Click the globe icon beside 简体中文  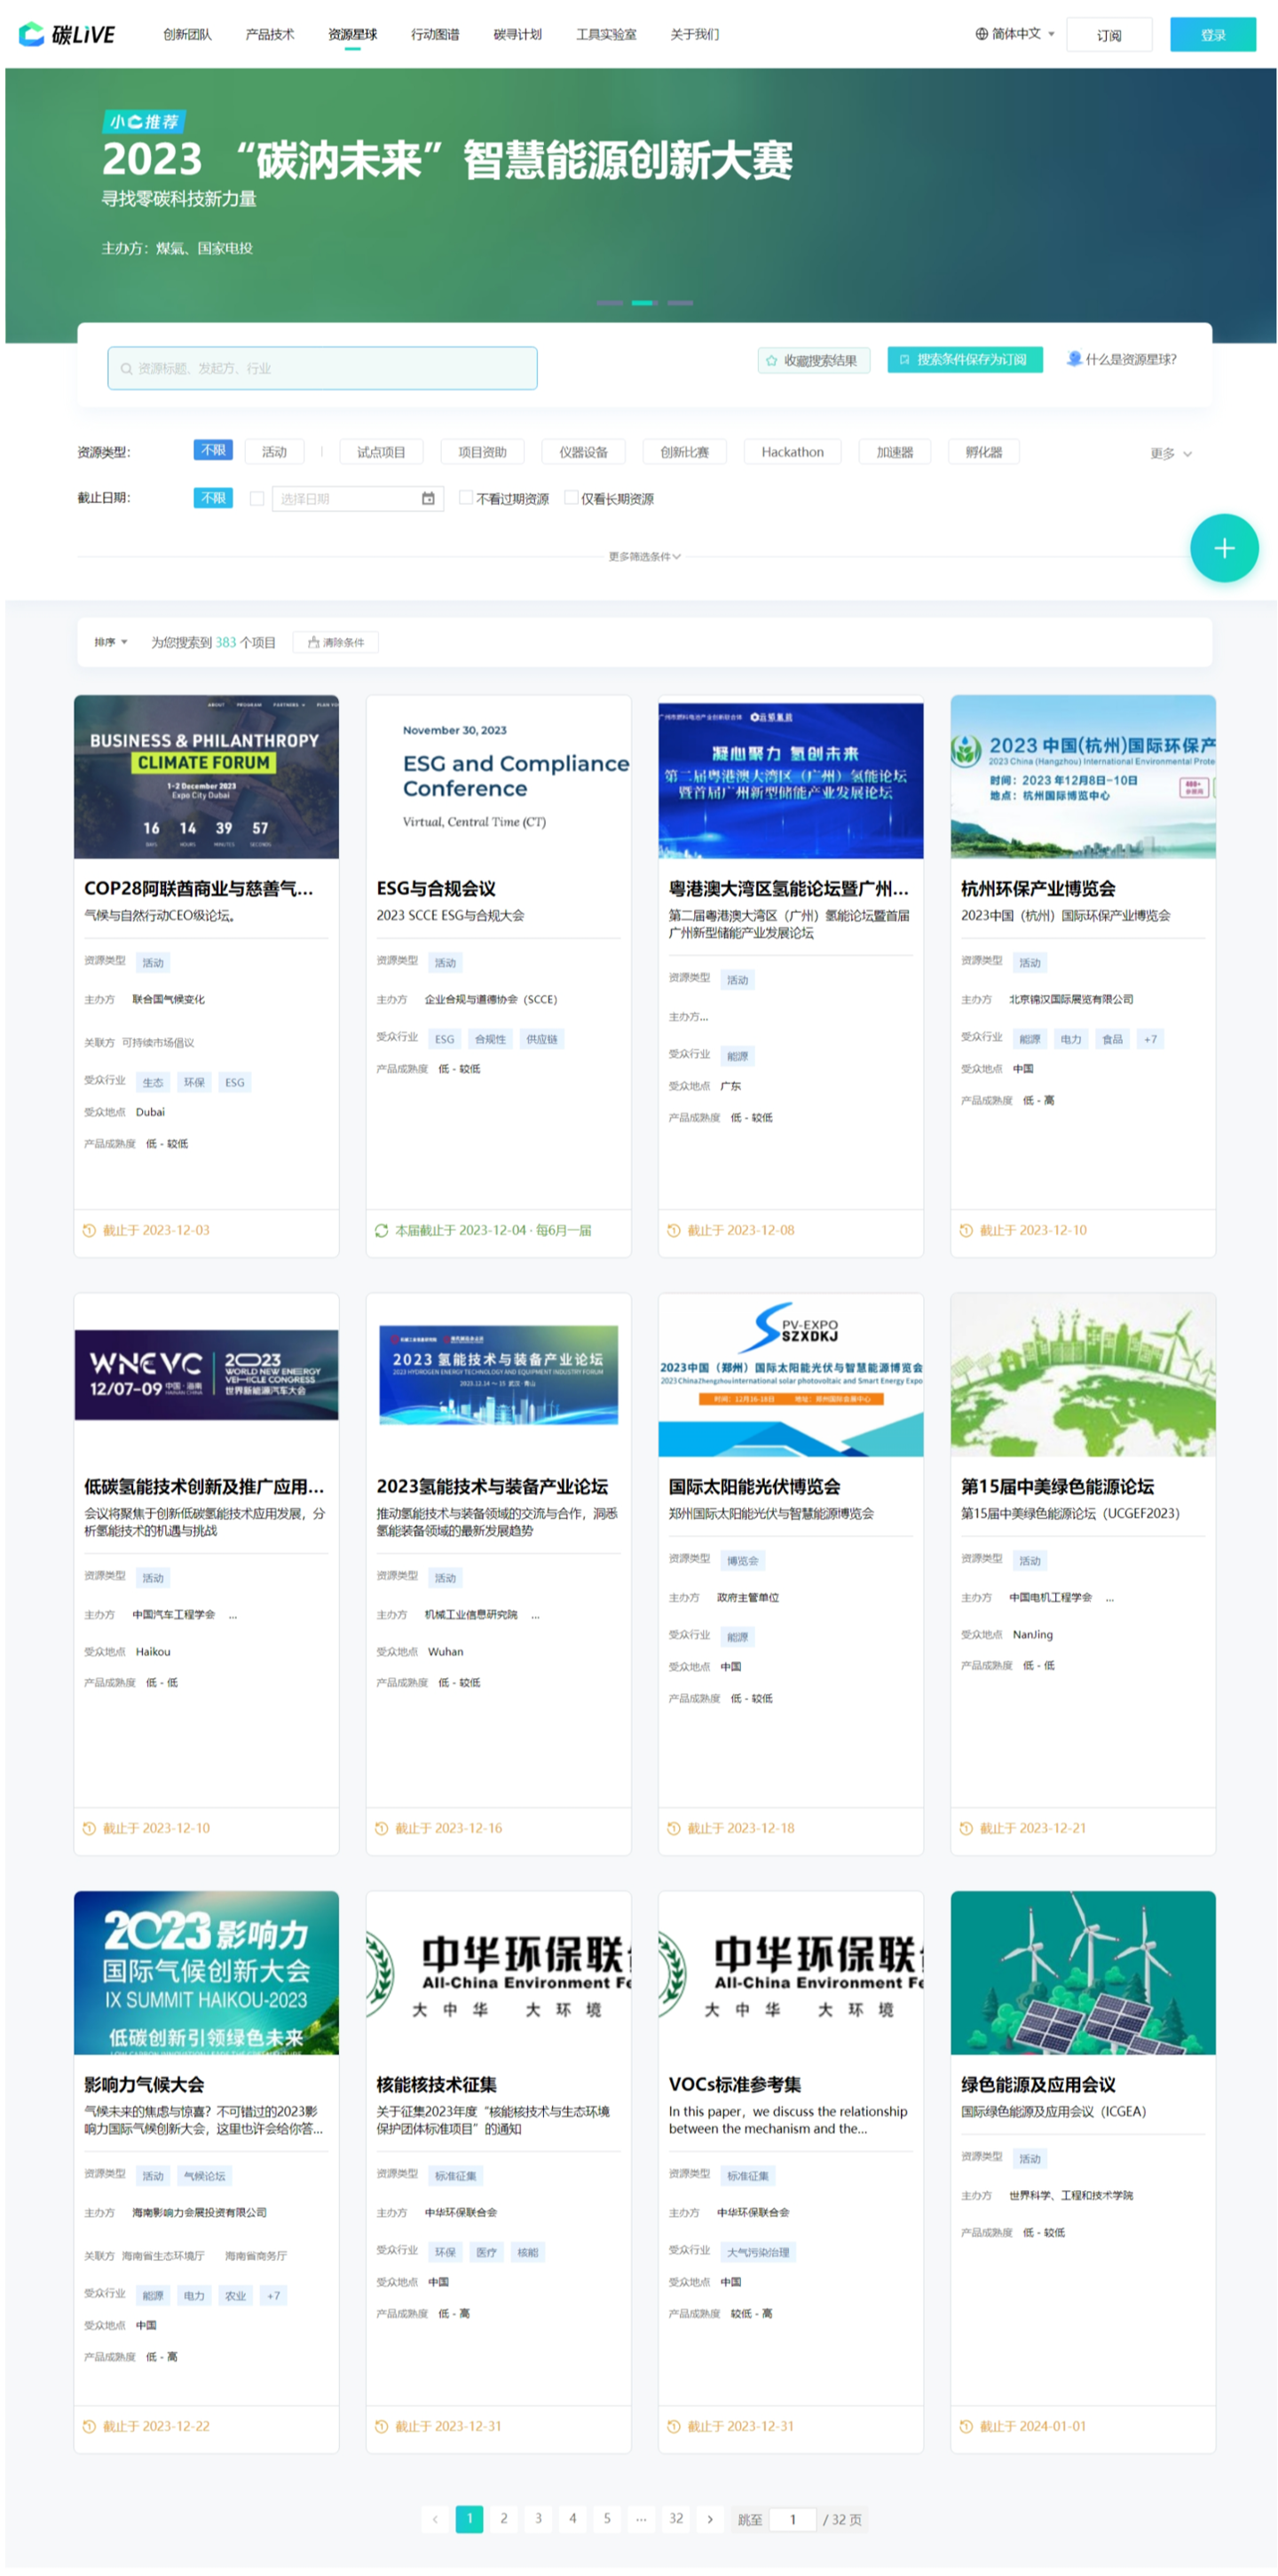(x=981, y=34)
